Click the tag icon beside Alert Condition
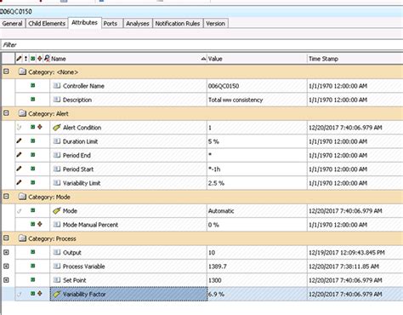The height and width of the screenshot is (315, 403). [57, 128]
